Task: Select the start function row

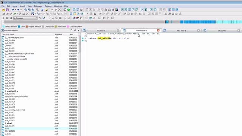Action: pyautogui.click(x=40, y=128)
